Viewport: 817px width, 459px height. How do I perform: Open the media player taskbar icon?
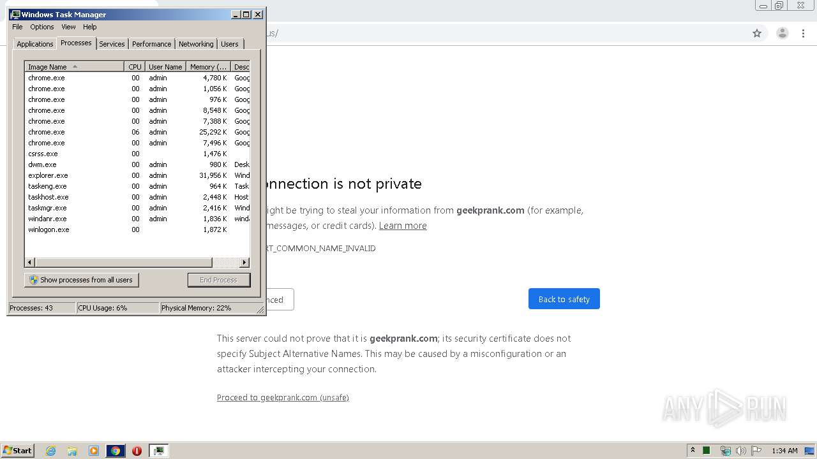coord(94,451)
